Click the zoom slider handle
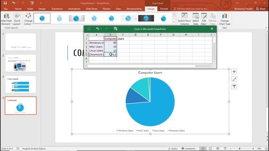 [x=240, y=148]
